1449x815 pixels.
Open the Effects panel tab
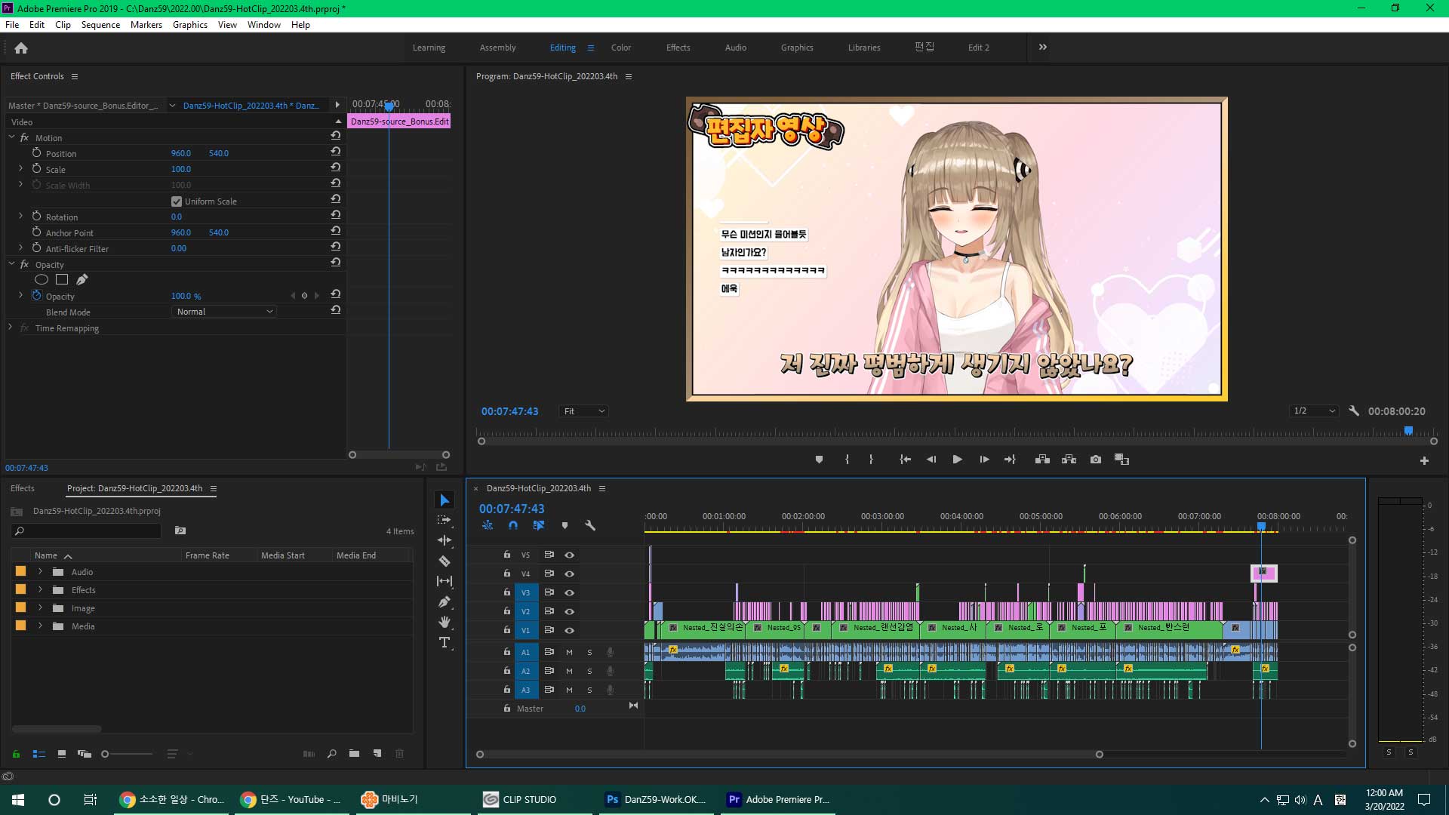pos(23,488)
